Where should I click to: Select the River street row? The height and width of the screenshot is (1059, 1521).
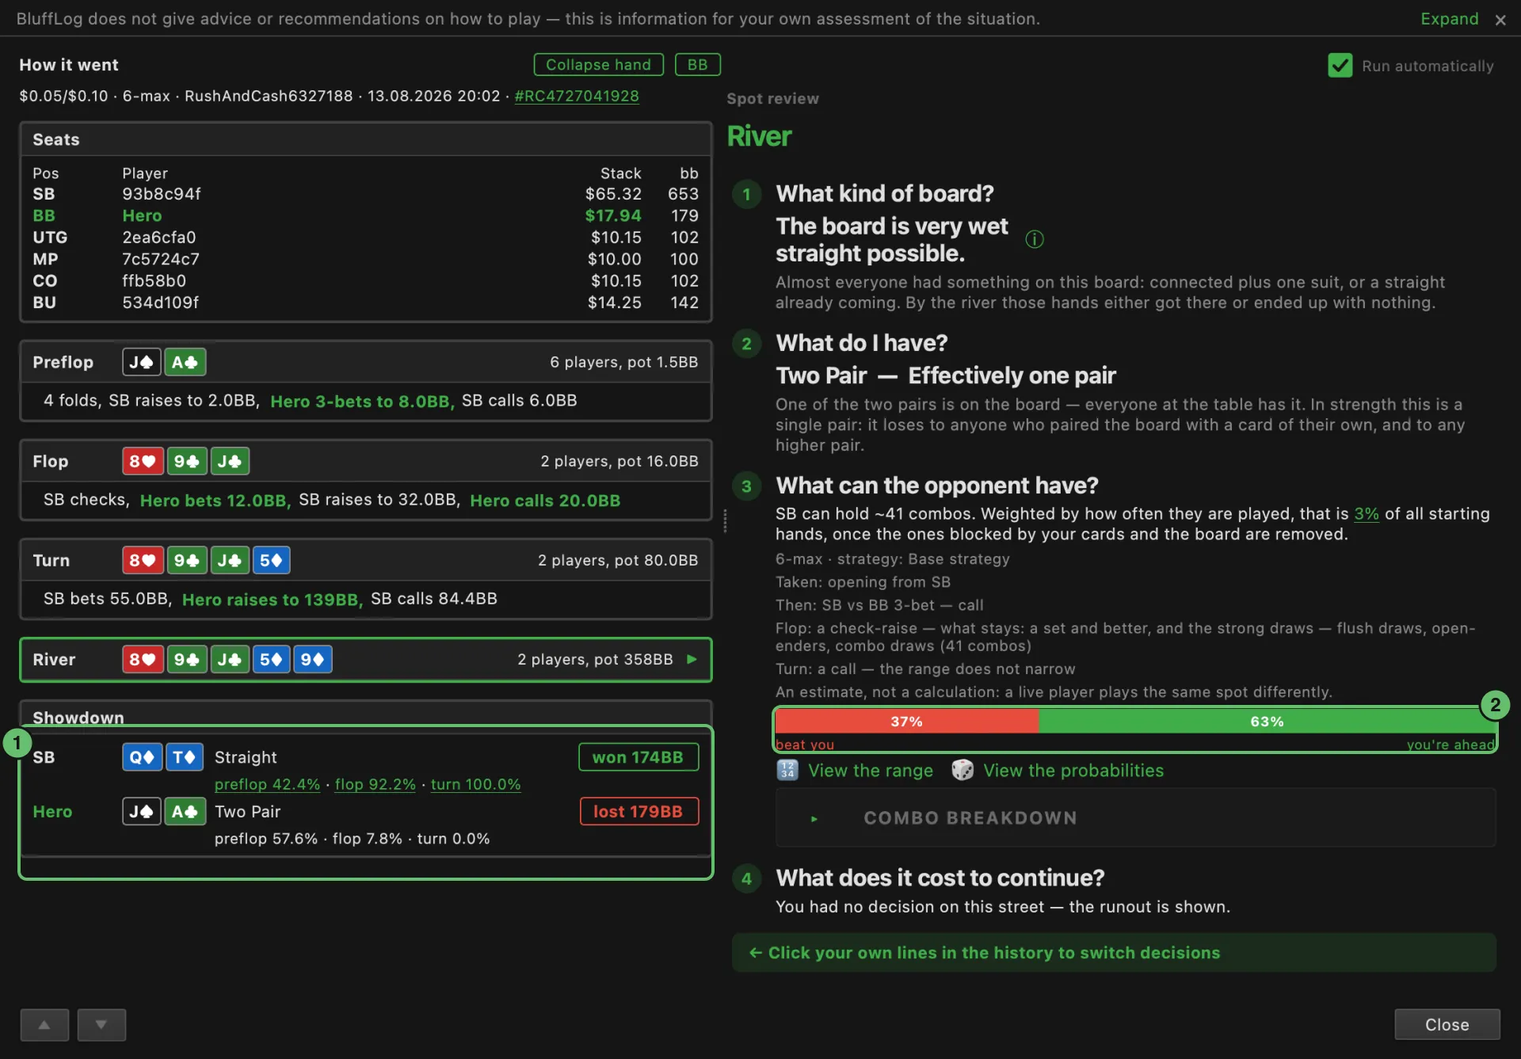365,659
